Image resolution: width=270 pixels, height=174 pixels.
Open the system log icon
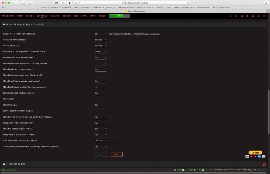click(258, 16)
